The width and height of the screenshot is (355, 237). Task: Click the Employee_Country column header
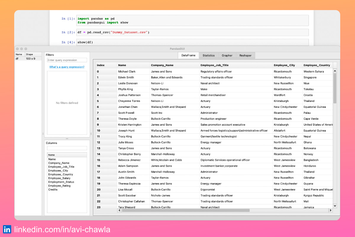[x=317, y=65]
